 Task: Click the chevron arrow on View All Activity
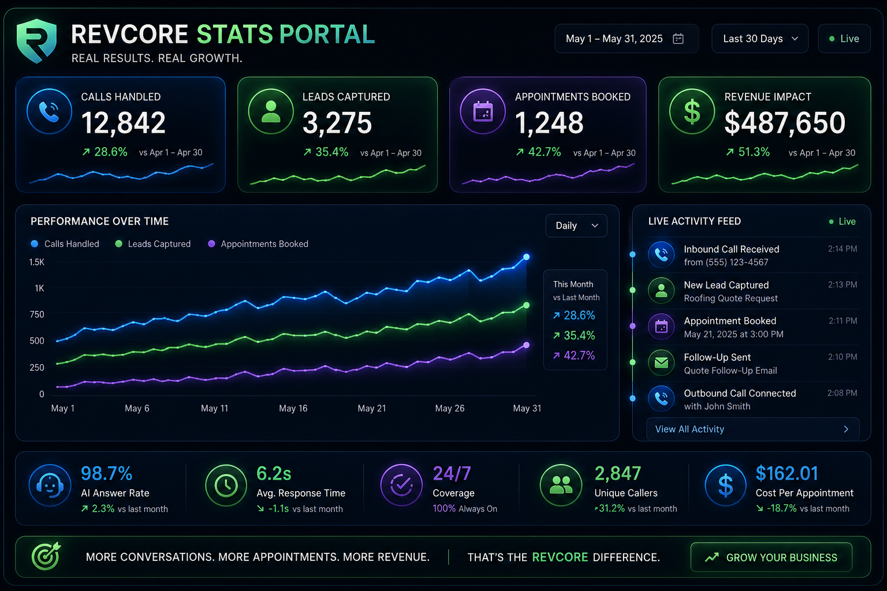(x=846, y=429)
